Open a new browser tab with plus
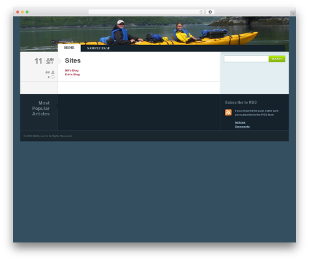Viewport: 309px width, 261px height. pos(293,14)
